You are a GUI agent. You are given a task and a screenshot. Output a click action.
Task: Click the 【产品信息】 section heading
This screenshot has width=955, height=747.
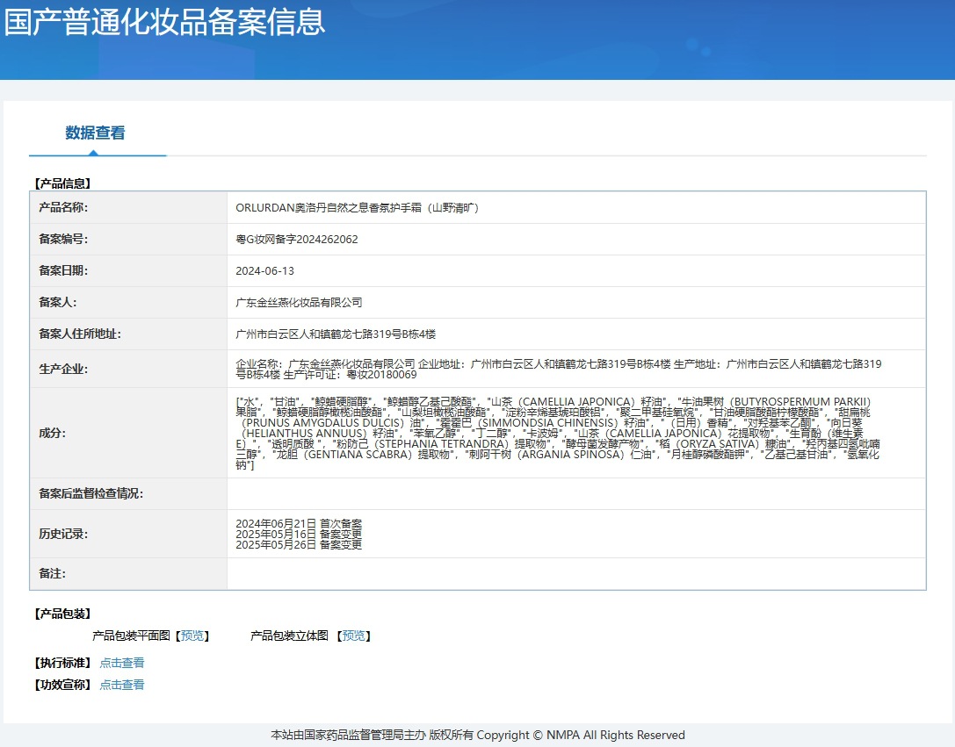pos(62,183)
